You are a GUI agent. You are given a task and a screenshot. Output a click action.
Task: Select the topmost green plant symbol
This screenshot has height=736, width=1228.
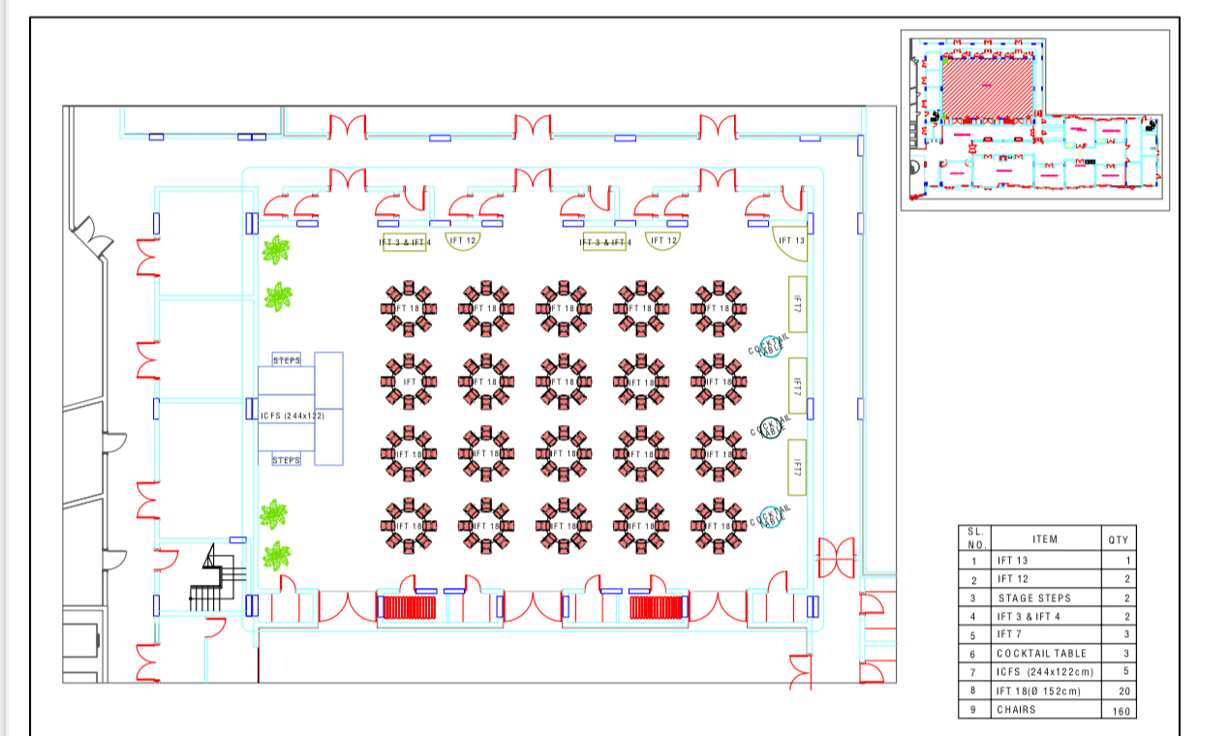point(277,250)
